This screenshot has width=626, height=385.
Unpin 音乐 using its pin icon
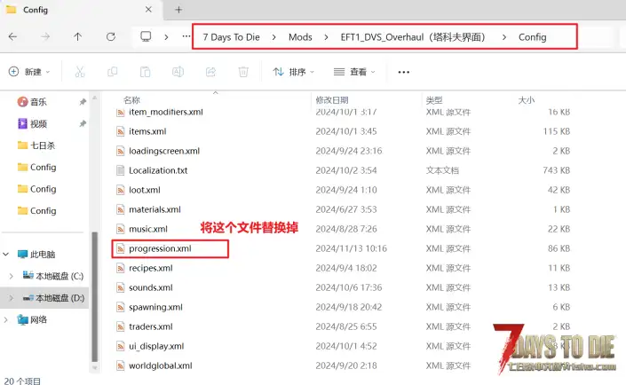[83, 102]
